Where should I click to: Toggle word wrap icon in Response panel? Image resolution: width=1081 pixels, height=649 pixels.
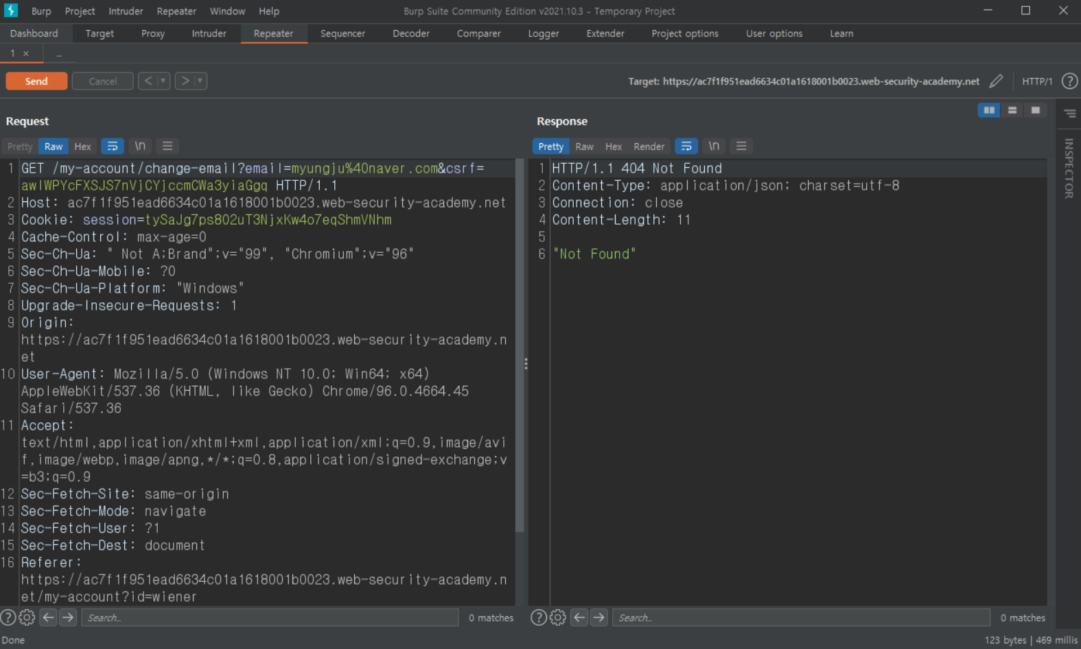[686, 146]
